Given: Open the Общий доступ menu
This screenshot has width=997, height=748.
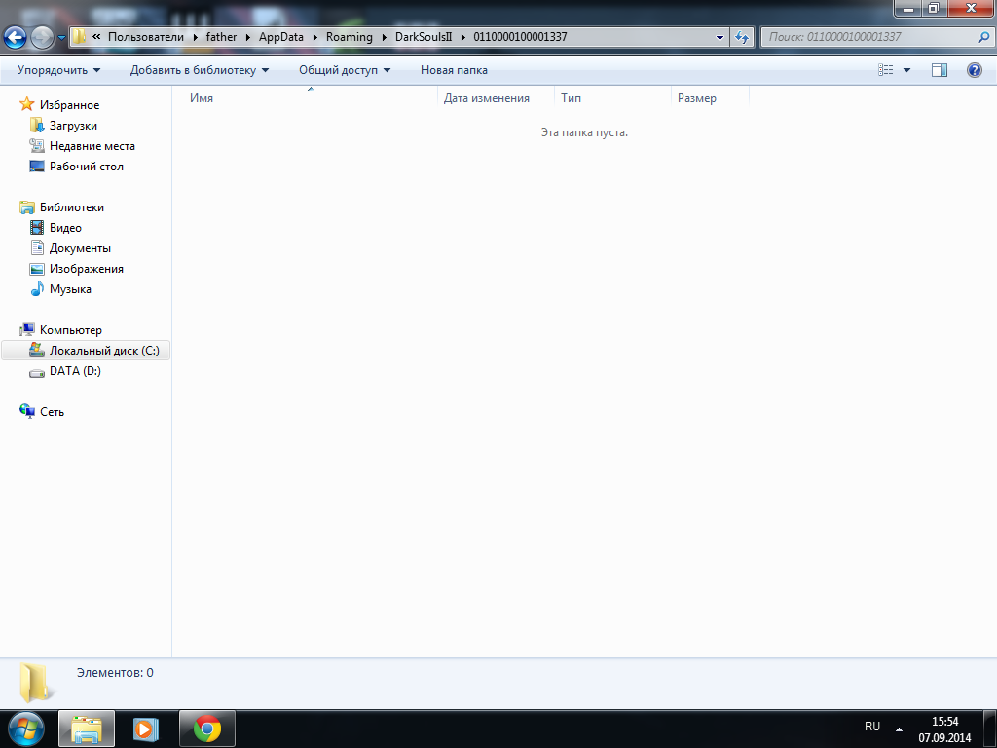Looking at the screenshot, I should click(345, 70).
